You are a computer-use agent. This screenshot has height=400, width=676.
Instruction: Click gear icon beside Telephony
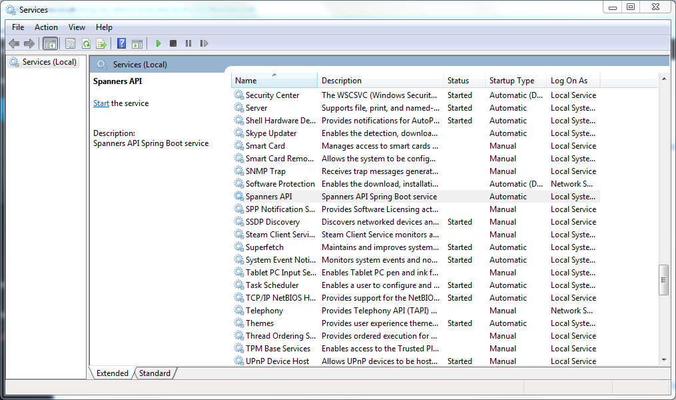point(239,310)
